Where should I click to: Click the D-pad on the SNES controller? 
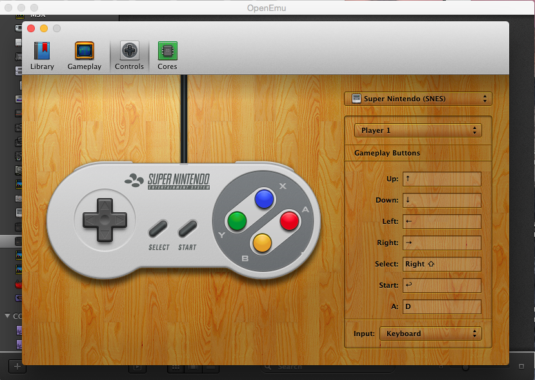click(x=105, y=220)
